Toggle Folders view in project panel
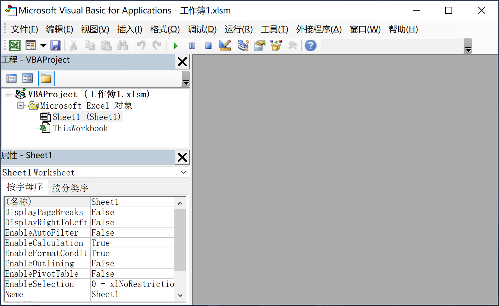499x306 pixels. tap(46, 79)
